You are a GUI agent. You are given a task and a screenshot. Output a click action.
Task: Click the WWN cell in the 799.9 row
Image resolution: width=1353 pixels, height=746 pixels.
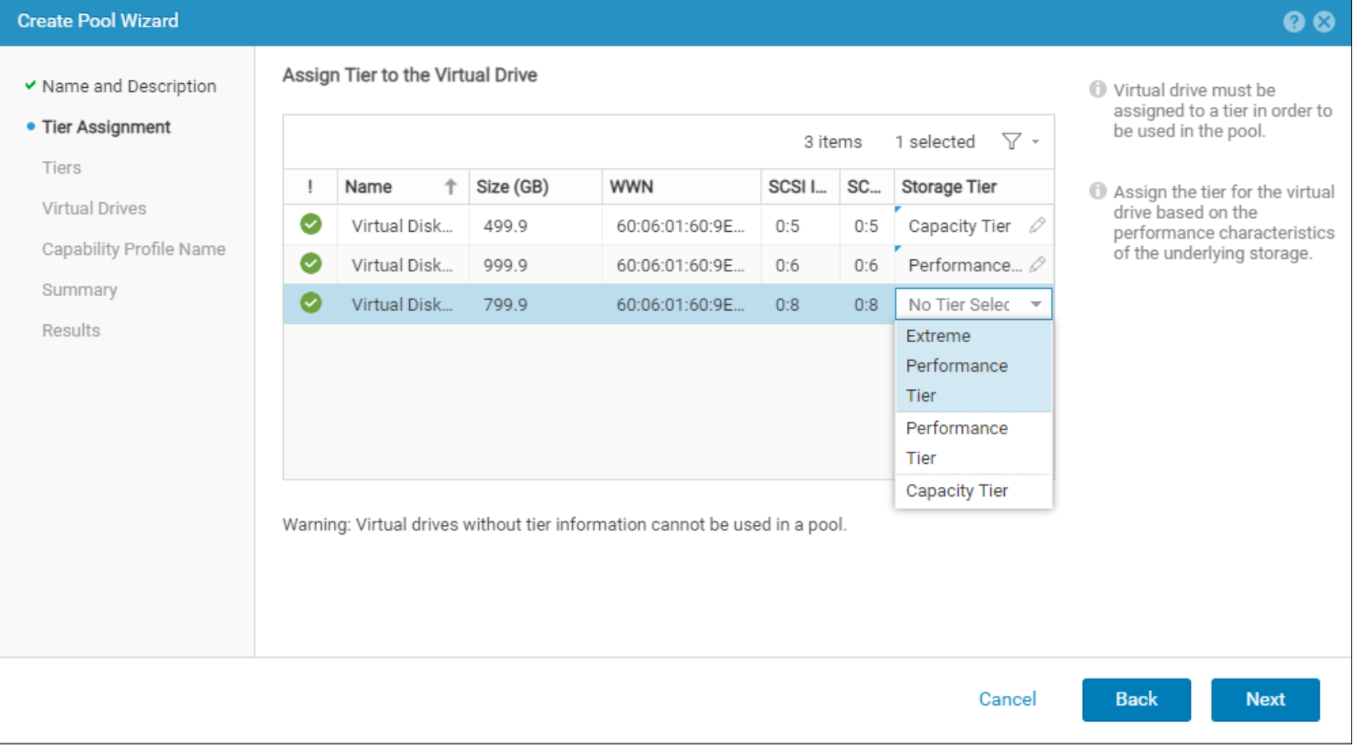[681, 305]
